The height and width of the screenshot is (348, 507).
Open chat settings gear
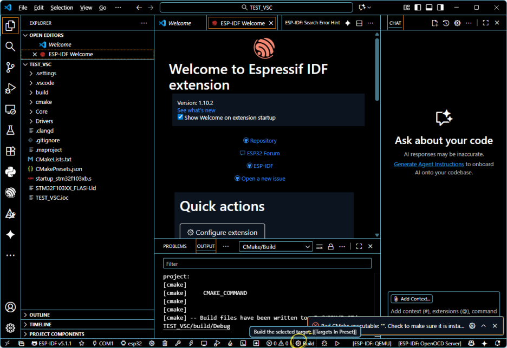(457, 23)
